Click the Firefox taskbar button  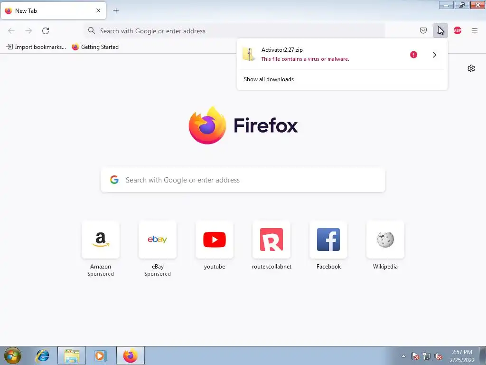(130, 355)
